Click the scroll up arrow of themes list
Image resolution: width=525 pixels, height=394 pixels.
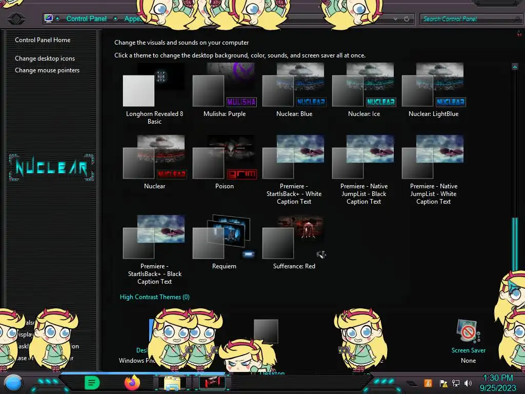[515, 67]
